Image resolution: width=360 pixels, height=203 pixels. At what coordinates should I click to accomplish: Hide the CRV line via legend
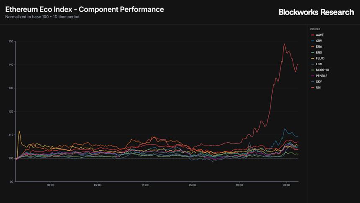[319, 41]
